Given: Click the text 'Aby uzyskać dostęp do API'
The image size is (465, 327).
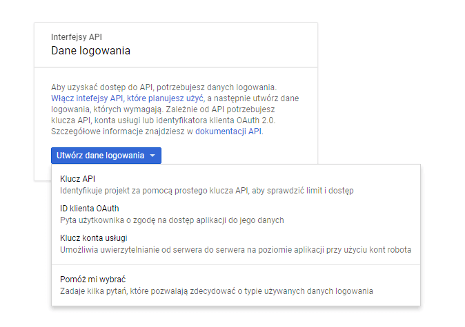Looking at the screenshot, I should click(101, 87).
